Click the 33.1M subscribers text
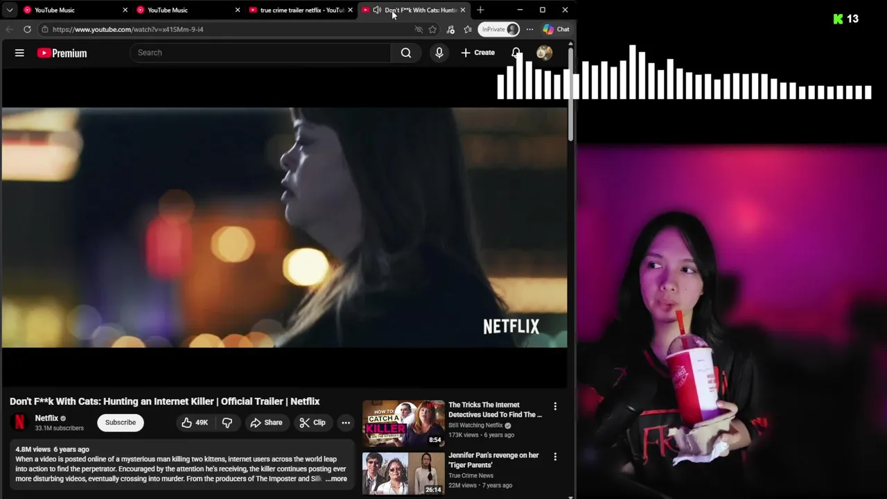This screenshot has width=887, height=499. click(60, 428)
